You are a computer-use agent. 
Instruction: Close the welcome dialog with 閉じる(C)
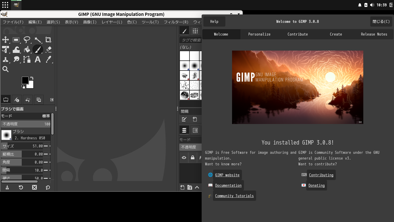pyautogui.click(x=381, y=21)
